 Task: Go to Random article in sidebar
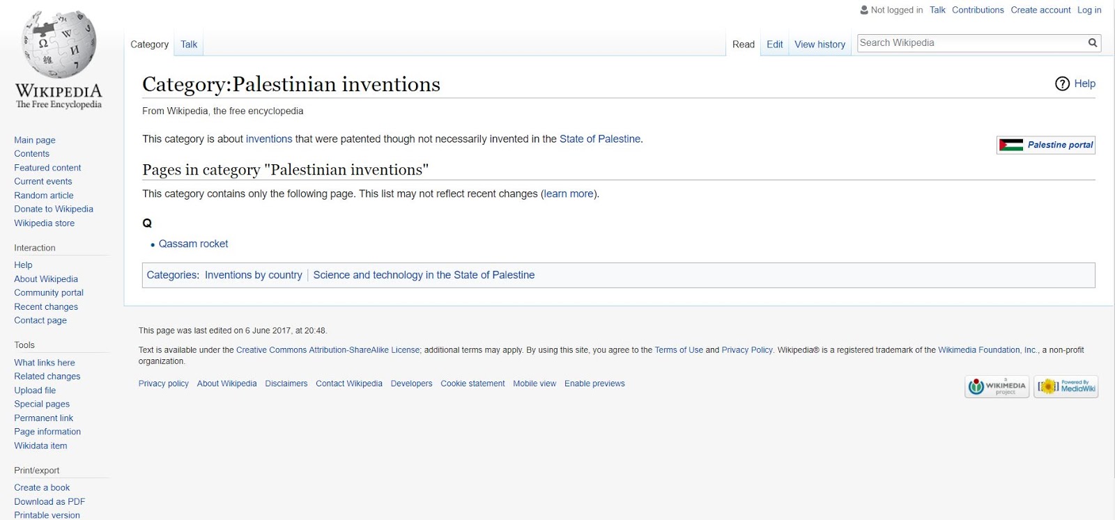click(x=44, y=196)
